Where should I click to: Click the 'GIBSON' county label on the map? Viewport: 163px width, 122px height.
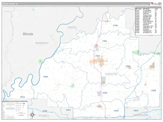(111, 74)
